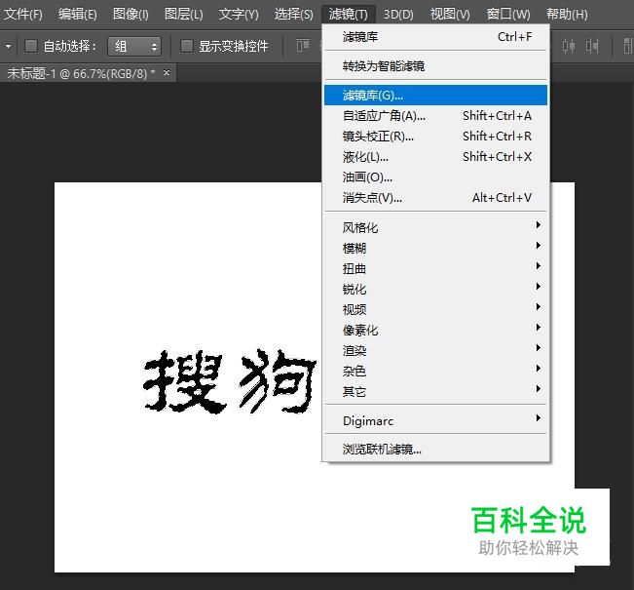Click the align top edges icon
Viewport: 634px width, 590px height.
coord(303,46)
